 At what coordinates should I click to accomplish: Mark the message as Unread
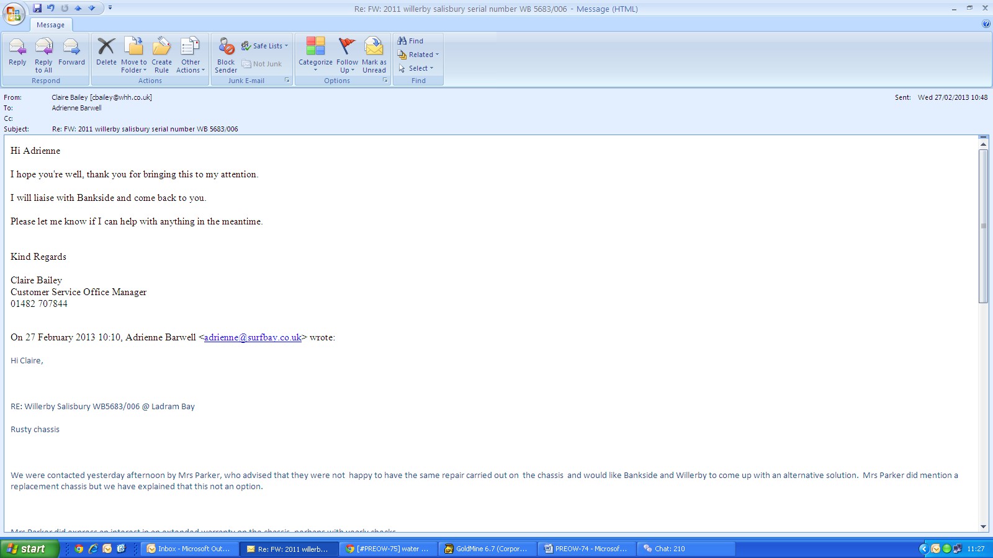point(374,55)
